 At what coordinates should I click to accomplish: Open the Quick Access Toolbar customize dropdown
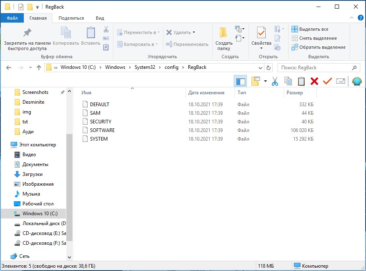[x=38, y=7]
